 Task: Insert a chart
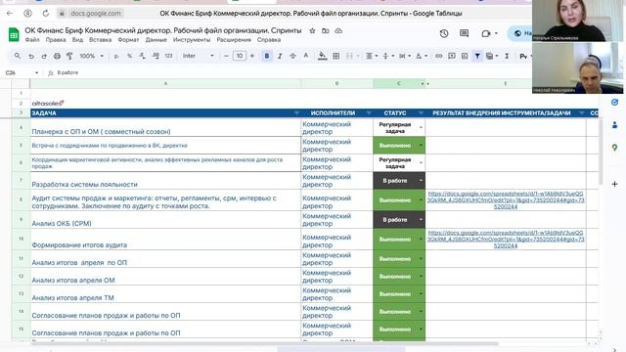pyautogui.click(x=465, y=57)
